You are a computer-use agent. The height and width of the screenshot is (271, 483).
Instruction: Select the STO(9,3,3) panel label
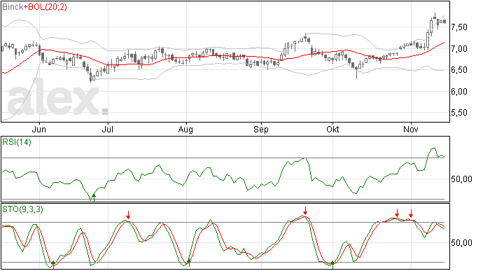[22, 209]
